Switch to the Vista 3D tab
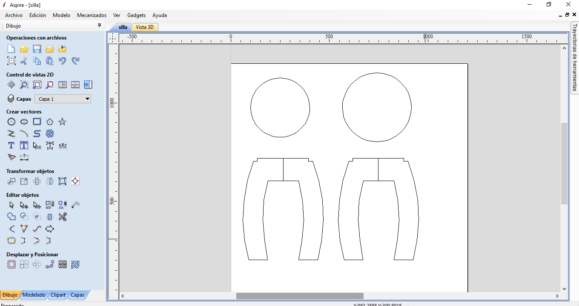Image resolution: width=579 pixels, height=306 pixels. (145, 27)
